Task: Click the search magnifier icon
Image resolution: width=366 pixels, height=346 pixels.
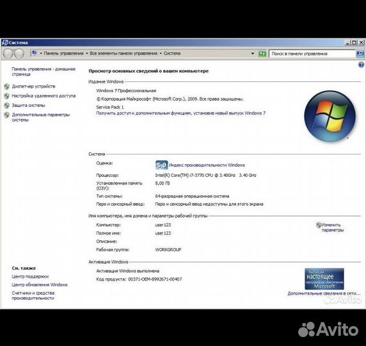Action: pyautogui.click(x=360, y=54)
